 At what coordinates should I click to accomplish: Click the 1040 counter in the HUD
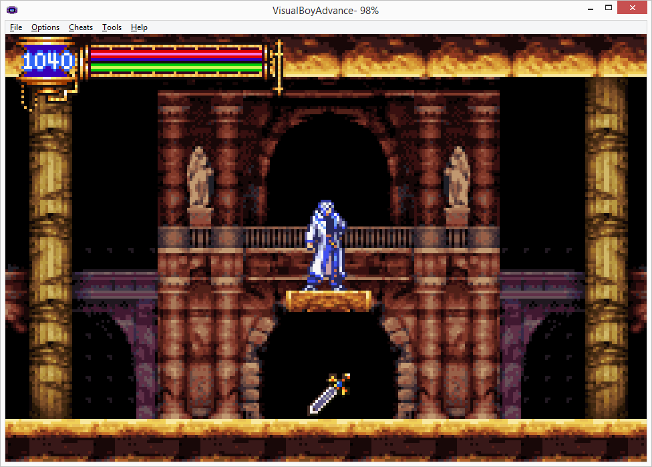point(48,61)
